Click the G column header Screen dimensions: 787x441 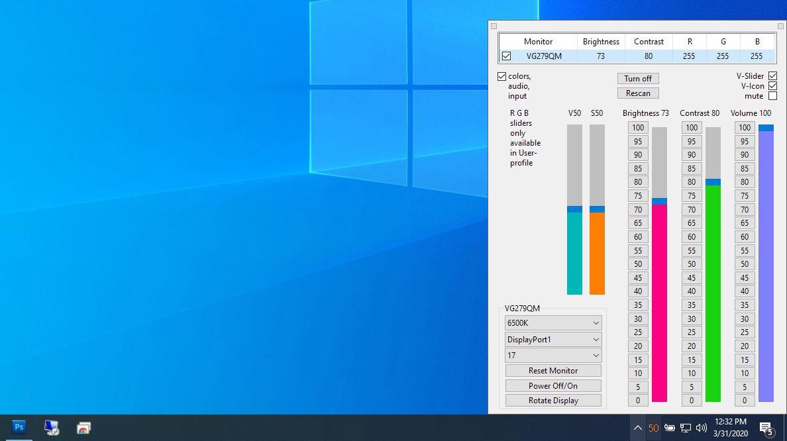[x=723, y=42]
